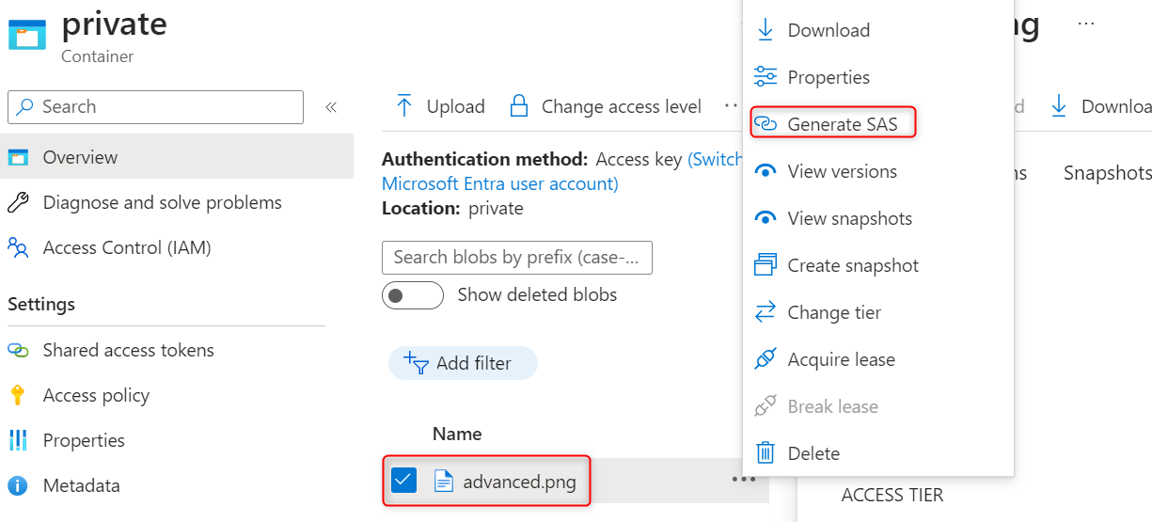Open the advanced.png row ellipsis menu
This screenshot has height=522, width=1152.
pyautogui.click(x=743, y=480)
